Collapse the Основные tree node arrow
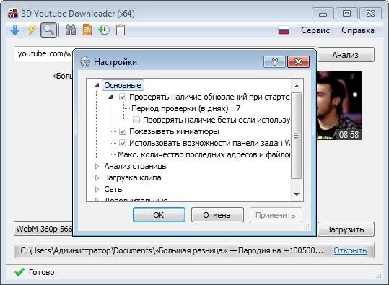 click(97, 86)
